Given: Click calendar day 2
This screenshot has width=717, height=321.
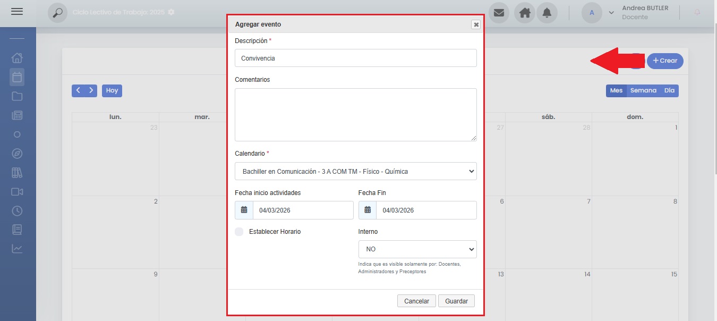Looking at the screenshot, I should coord(156,201).
